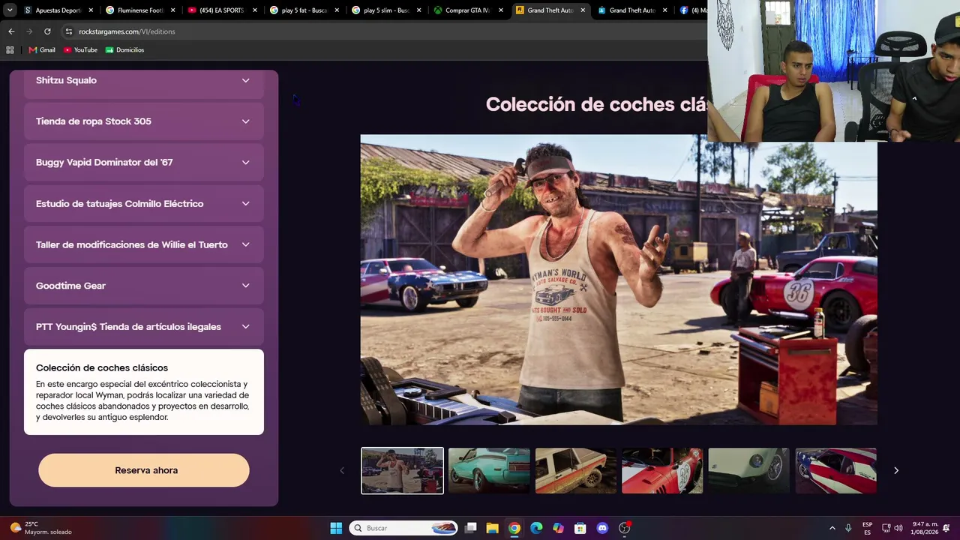Close the active Grand Theft Auto tab
This screenshot has width=960, height=540.
click(583, 10)
